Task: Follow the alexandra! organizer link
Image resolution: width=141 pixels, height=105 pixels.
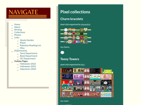Action: point(86,24)
